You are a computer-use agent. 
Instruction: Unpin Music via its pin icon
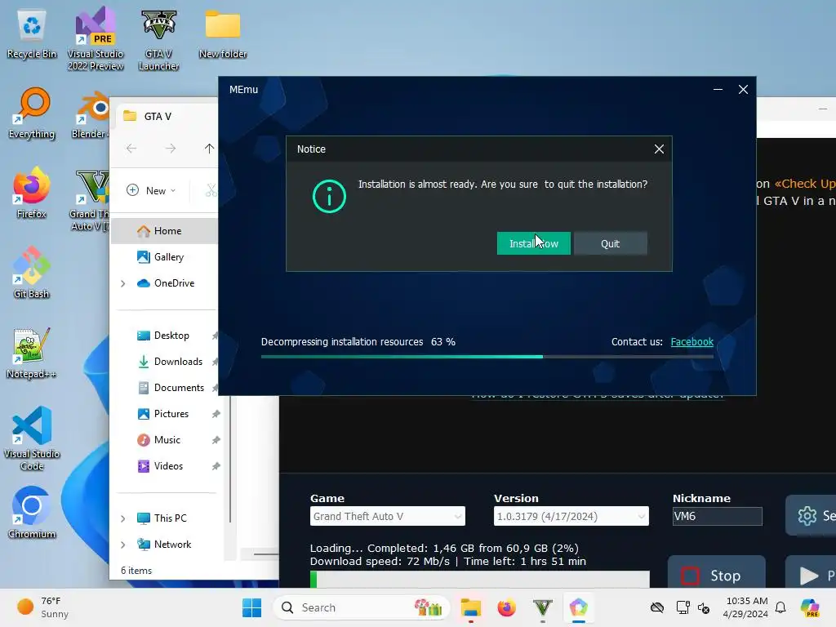[x=216, y=440]
